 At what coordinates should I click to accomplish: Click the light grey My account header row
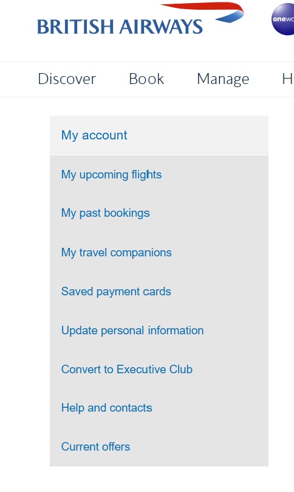[159, 136]
